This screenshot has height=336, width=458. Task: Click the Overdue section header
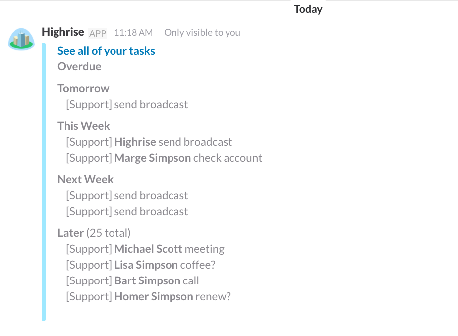(79, 66)
